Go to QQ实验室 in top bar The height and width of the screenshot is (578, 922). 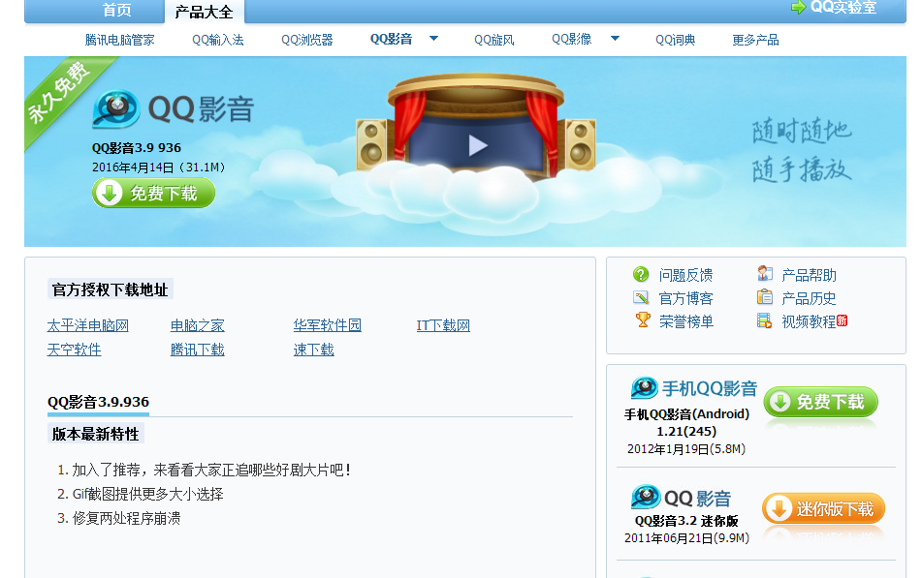coord(834,8)
